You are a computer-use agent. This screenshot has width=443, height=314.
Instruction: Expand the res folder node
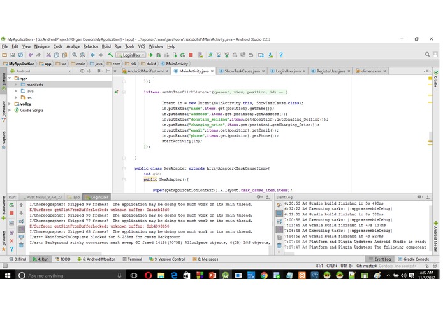click(x=16, y=97)
